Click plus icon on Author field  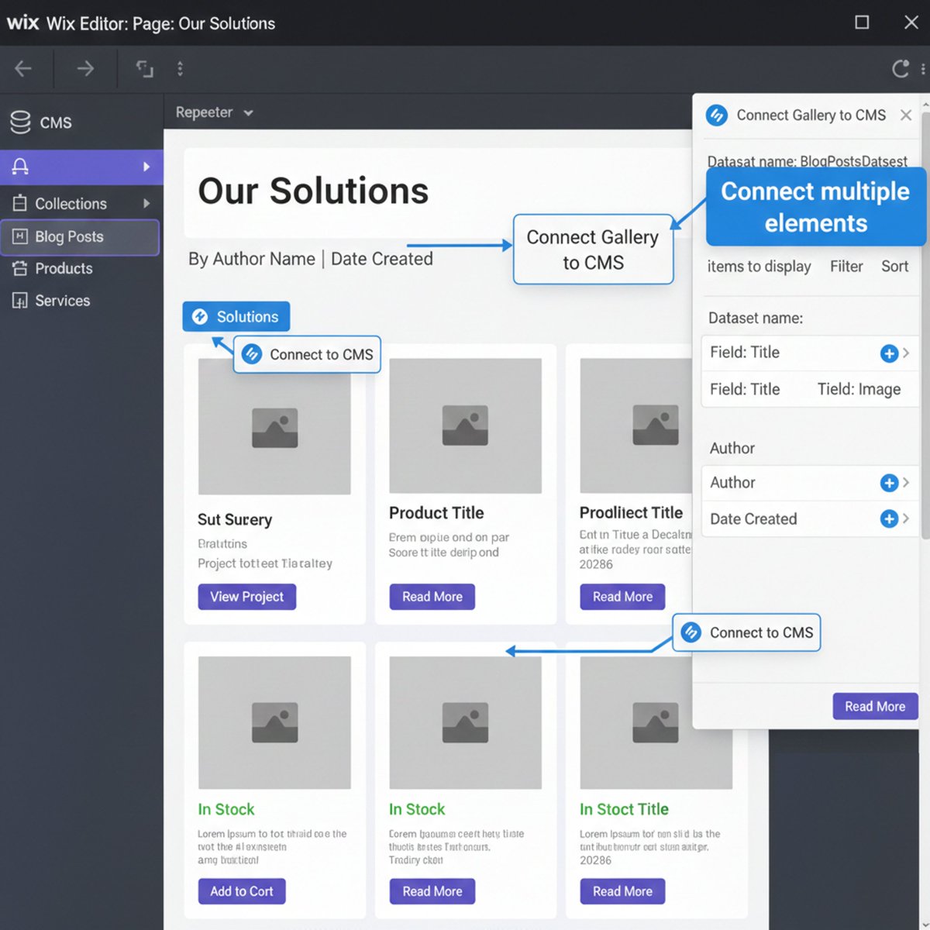(889, 483)
